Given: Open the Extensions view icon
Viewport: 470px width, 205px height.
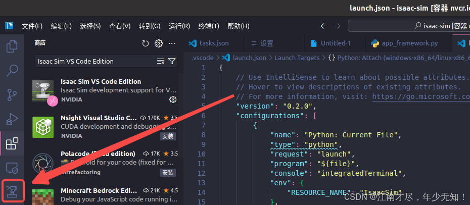Looking at the screenshot, I should [12, 143].
